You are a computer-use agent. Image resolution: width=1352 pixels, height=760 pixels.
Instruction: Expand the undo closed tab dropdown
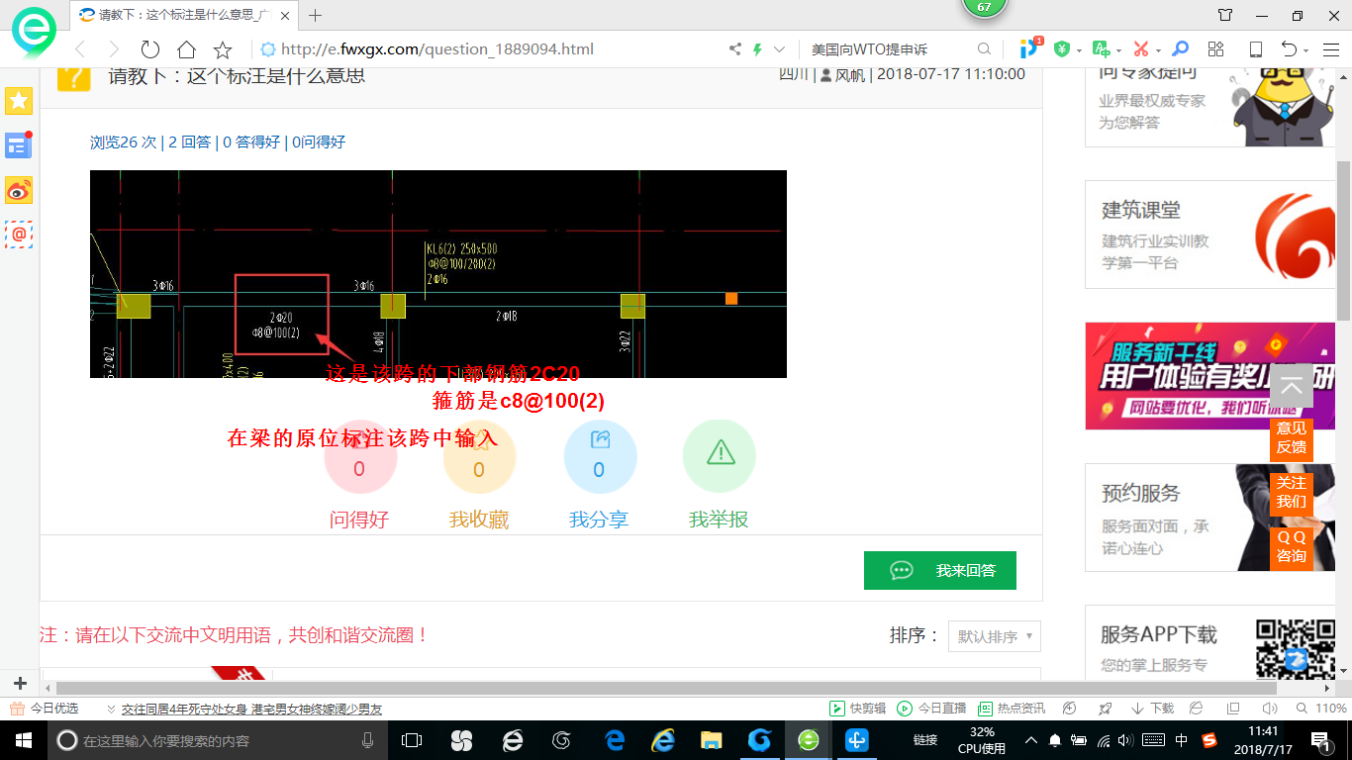1306,50
